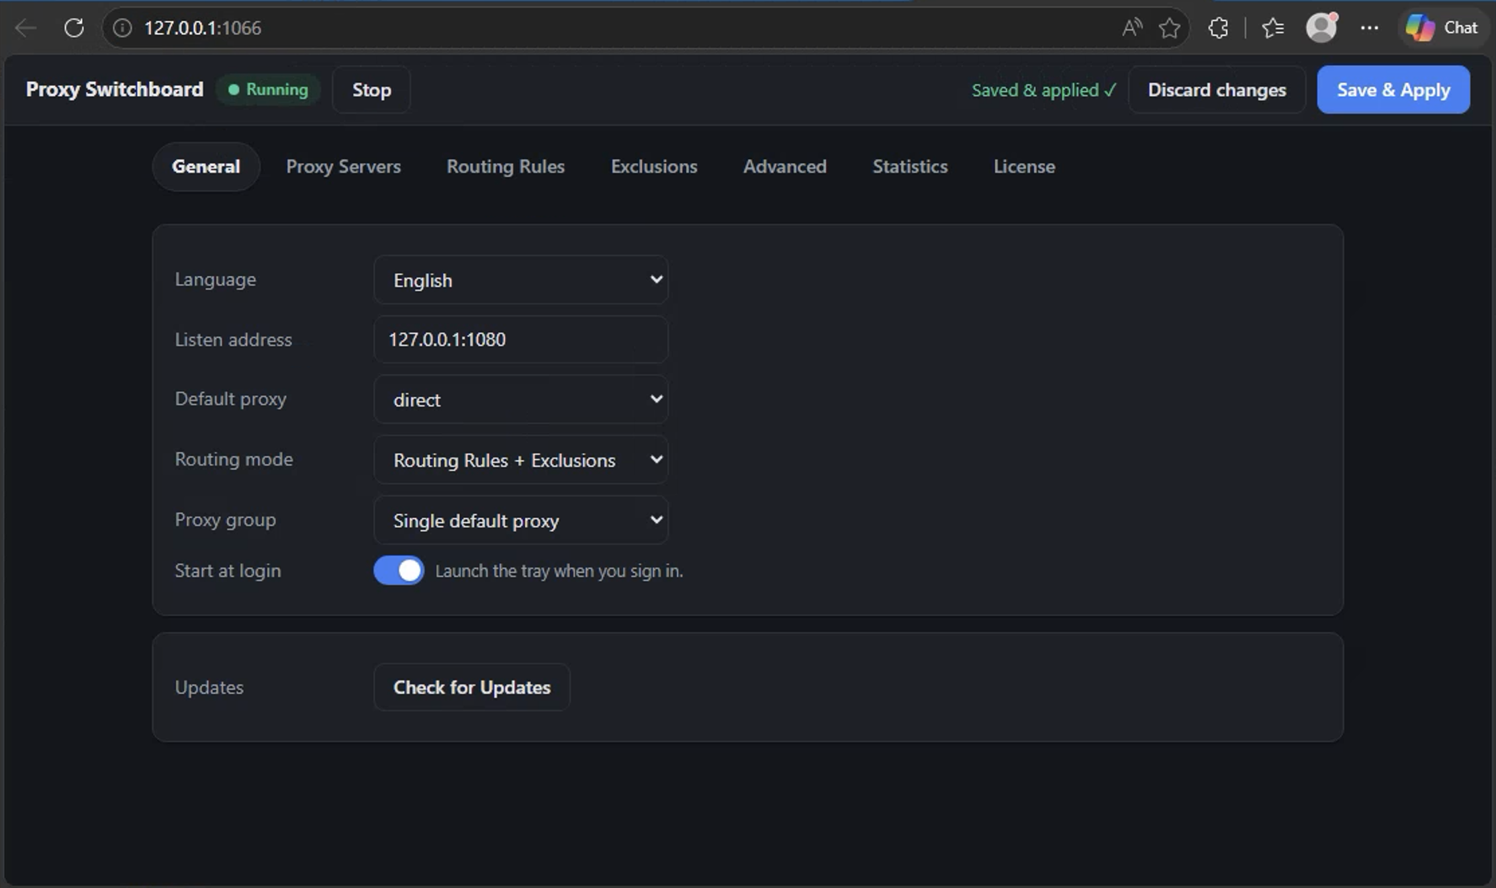Viewport: 1496px width, 888px height.
Task: Select the General tab
Action: (205, 167)
